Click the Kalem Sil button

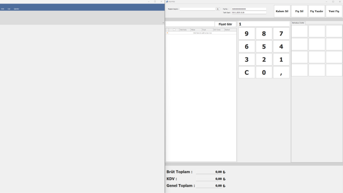pyautogui.click(x=282, y=11)
